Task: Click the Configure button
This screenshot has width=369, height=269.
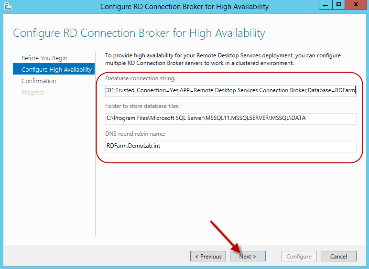Action: (299, 256)
